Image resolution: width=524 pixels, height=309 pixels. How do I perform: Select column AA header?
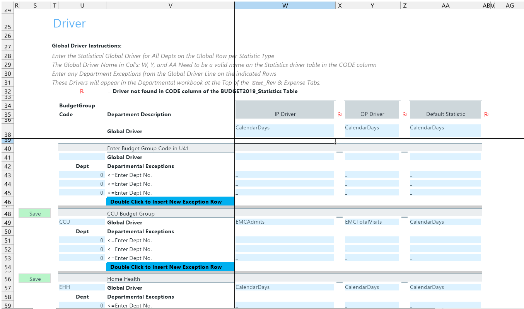[x=445, y=5]
